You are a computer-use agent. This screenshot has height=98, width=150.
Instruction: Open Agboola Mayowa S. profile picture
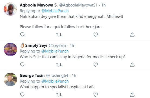11,9
